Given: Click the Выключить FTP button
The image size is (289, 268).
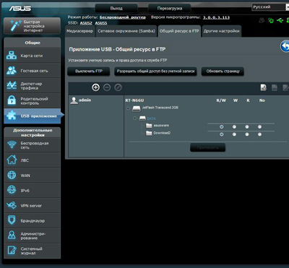Looking at the screenshot, I should [x=89, y=72].
